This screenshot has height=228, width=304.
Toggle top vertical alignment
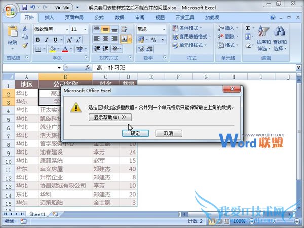(x=97, y=29)
